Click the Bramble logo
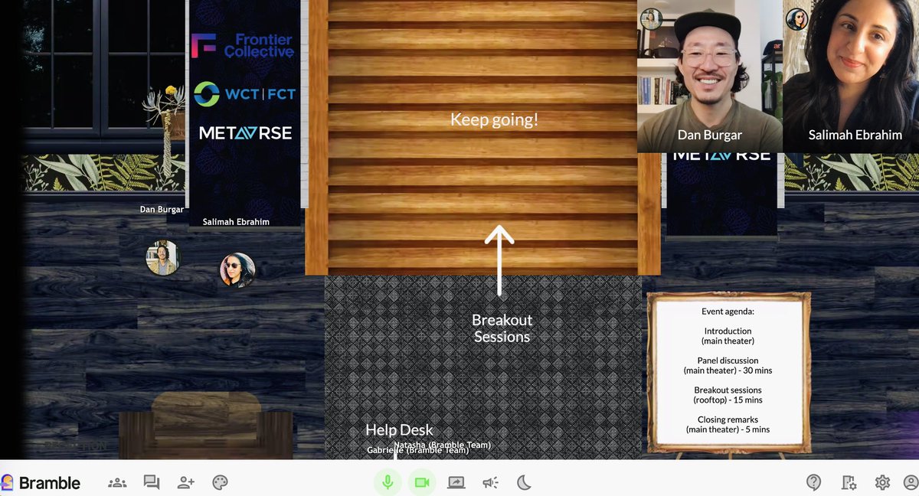This screenshot has width=919, height=496. [41, 483]
